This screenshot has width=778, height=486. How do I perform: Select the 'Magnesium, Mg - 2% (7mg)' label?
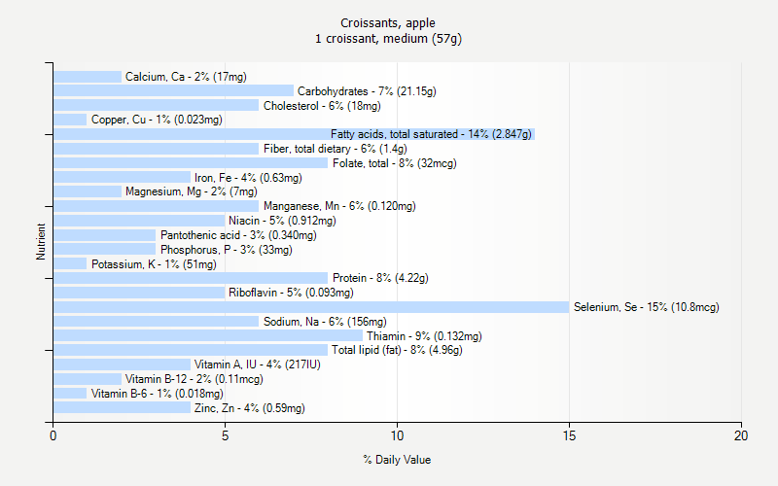[x=191, y=191]
